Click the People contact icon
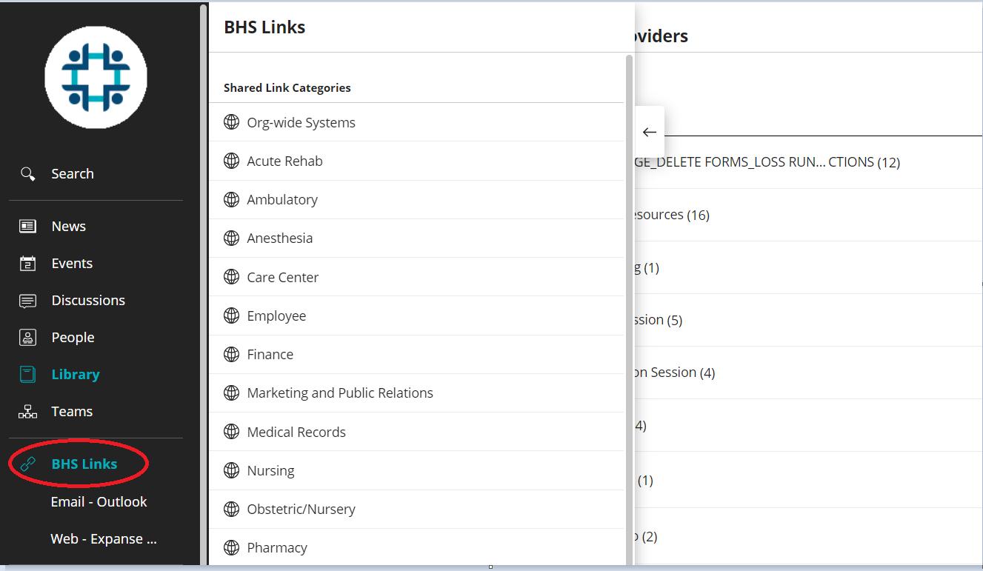 pyautogui.click(x=27, y=338)
